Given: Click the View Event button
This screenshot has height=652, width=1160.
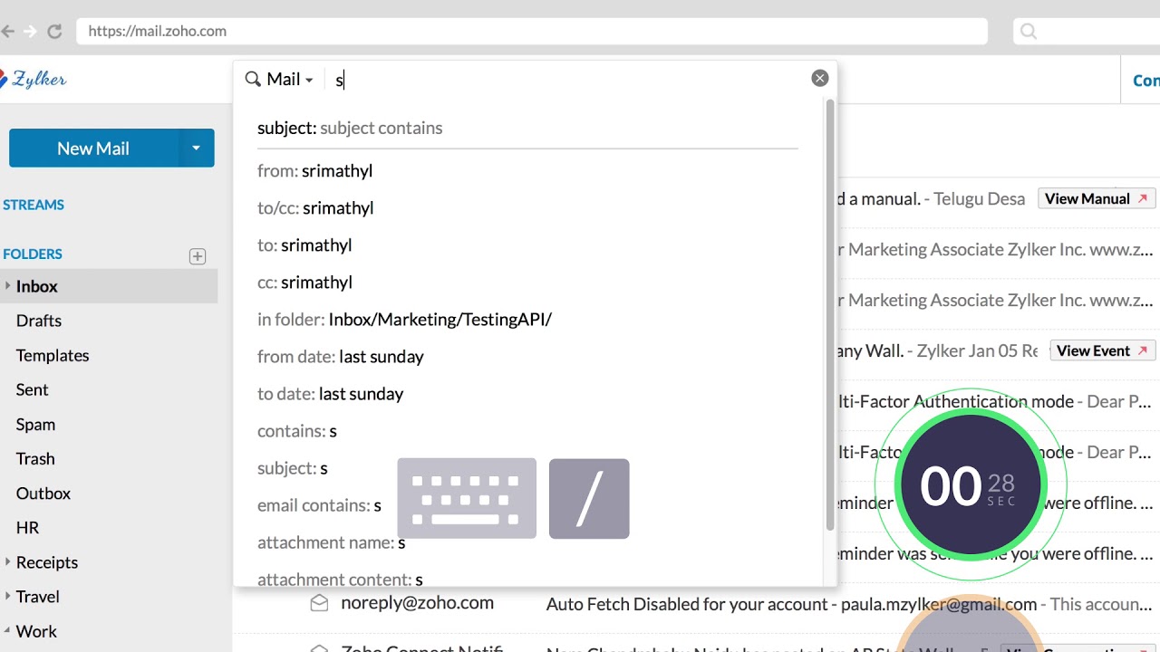Looking at the screenshot, I should [1102, 350].
